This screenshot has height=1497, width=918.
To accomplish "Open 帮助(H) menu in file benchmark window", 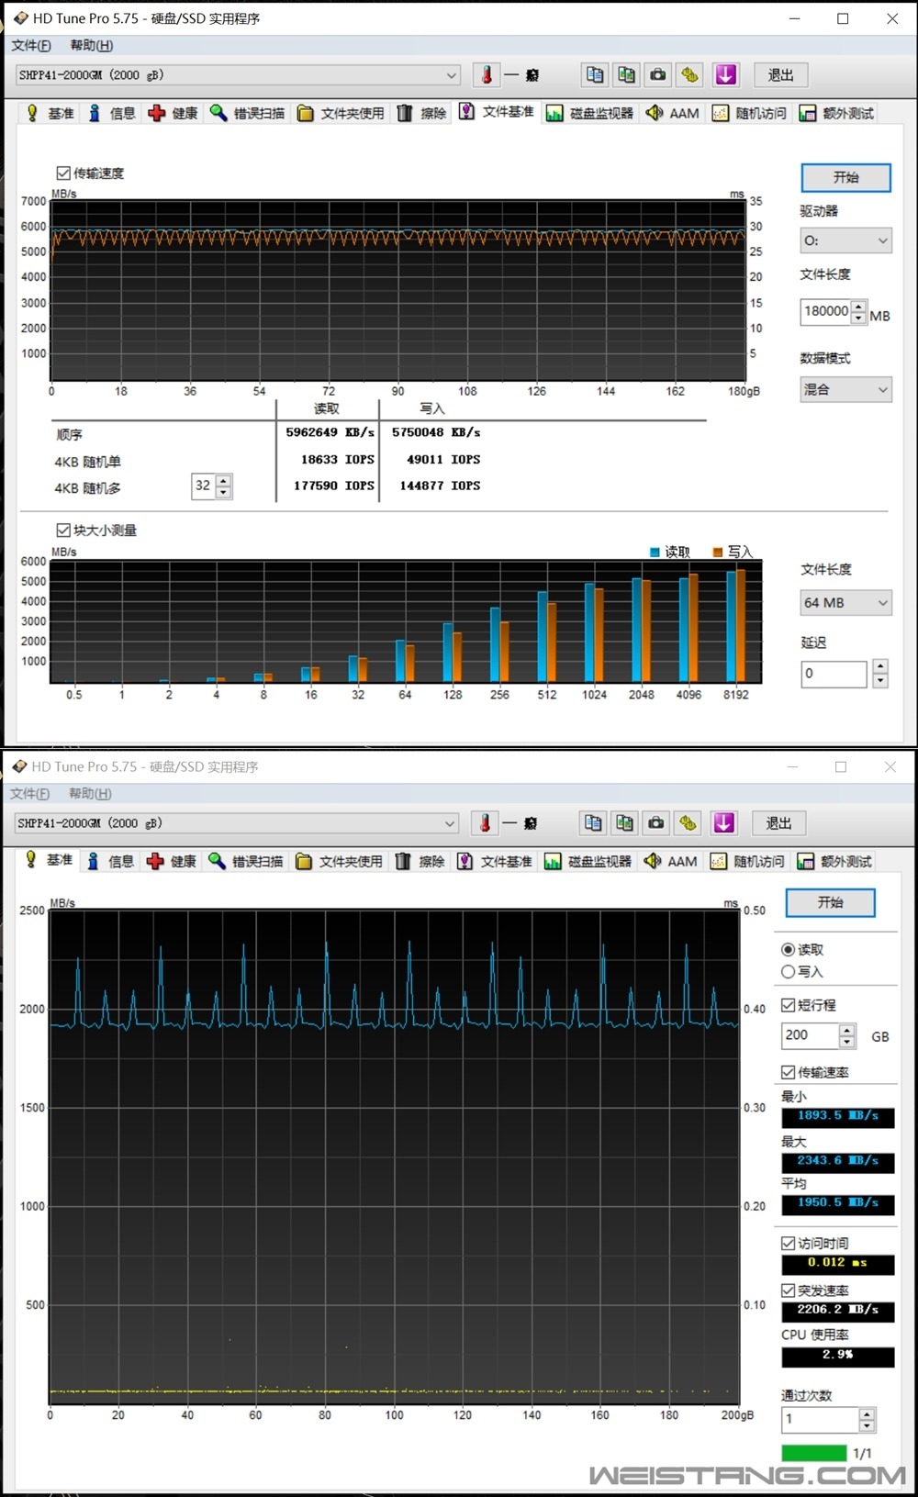I will (91, 45).
